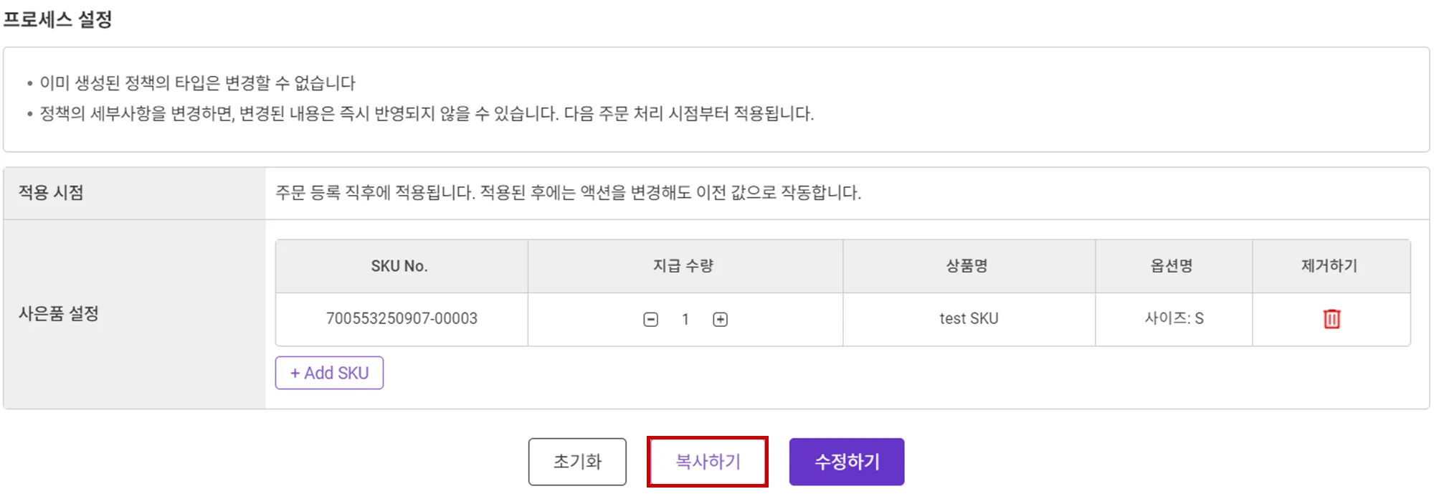This screenshot has height=499, width=1434.
Task: Click the 적용 시점 row label
Action: (x=51, y=193)
